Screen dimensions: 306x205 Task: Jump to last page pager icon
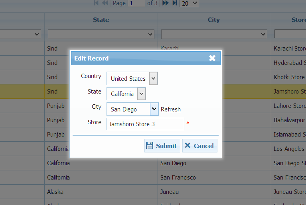[174, 3]
